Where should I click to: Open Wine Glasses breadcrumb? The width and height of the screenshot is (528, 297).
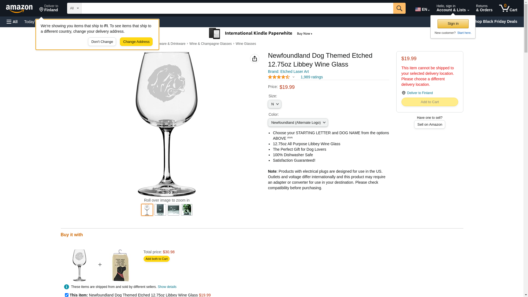(246, 44)
